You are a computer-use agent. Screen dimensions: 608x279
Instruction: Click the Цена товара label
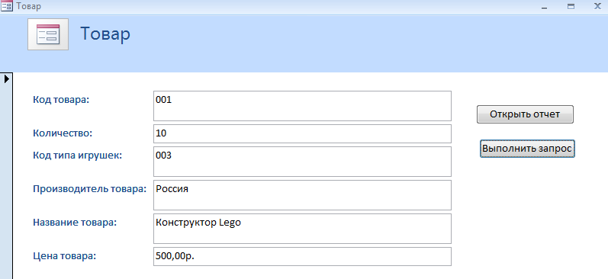(x=64, y=256)
